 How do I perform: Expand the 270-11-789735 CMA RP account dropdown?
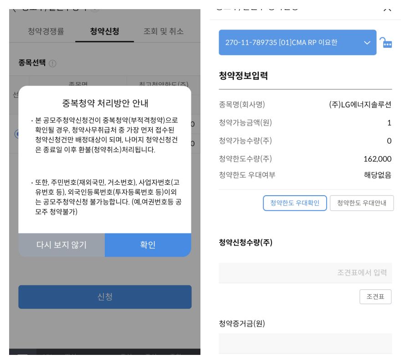pos(297,42)
